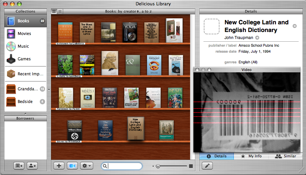The height and width of the screenshot is (175, 306).
Task: Add a new borrower
Action: point(32,166)
